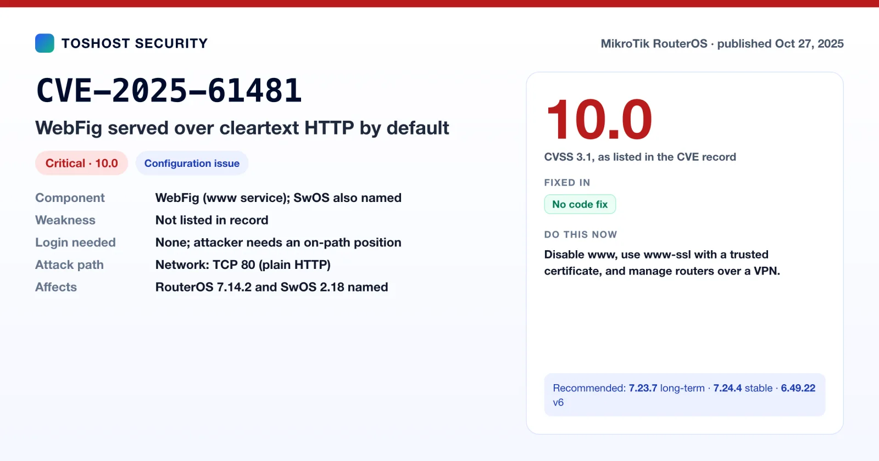The width and height of the screenshot is (879, 461).
Task: Click the 'WebFig served over cleartext HTTP' title
Action: [242, 128]
